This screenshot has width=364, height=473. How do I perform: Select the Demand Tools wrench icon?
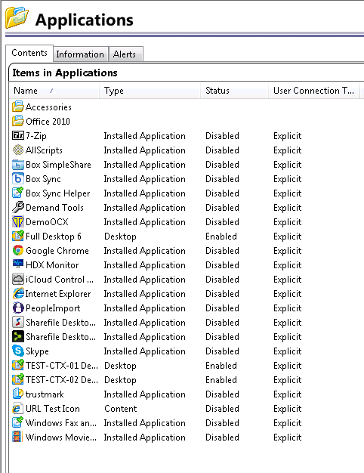[x=18, y=207]
